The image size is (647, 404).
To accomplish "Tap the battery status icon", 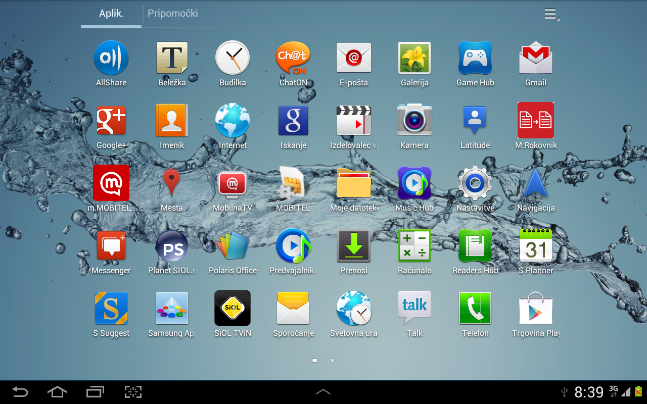I will click(638, 391).
